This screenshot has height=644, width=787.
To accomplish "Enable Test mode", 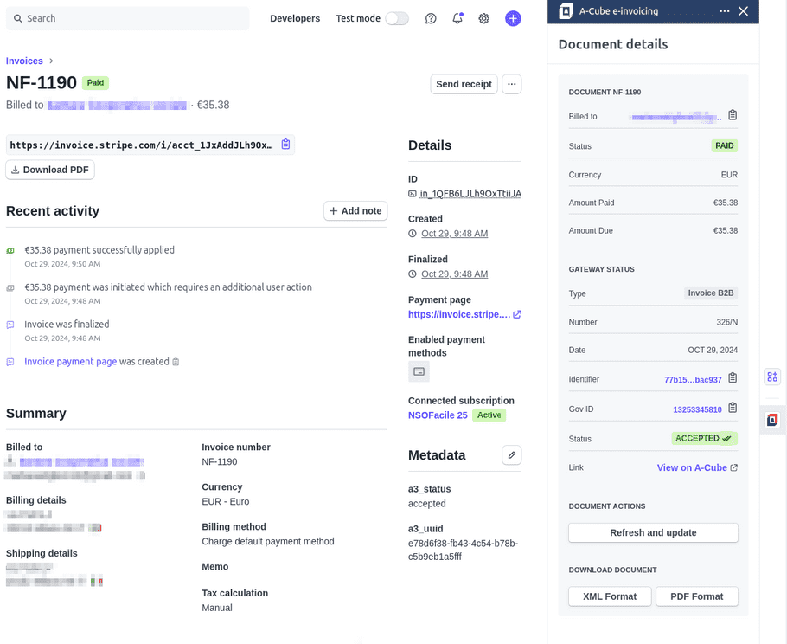I will click(x=395, y=18).
